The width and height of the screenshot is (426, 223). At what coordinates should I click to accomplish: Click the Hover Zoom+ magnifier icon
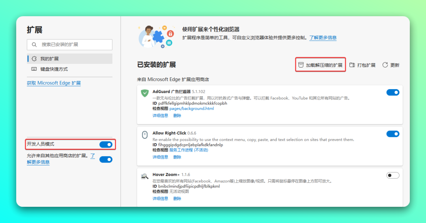[145, 176]
